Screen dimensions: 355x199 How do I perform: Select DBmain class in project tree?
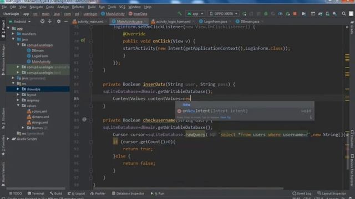pyautogui.click(x=35, y=50)
